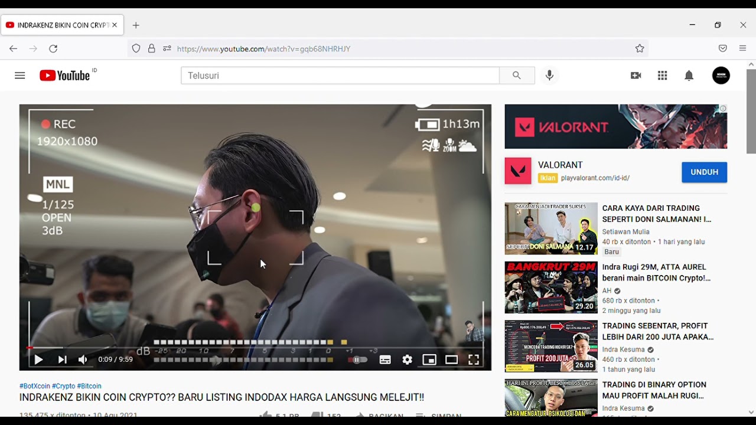
Task: Bookmark this page with the star icon
Action: [640, 48]
